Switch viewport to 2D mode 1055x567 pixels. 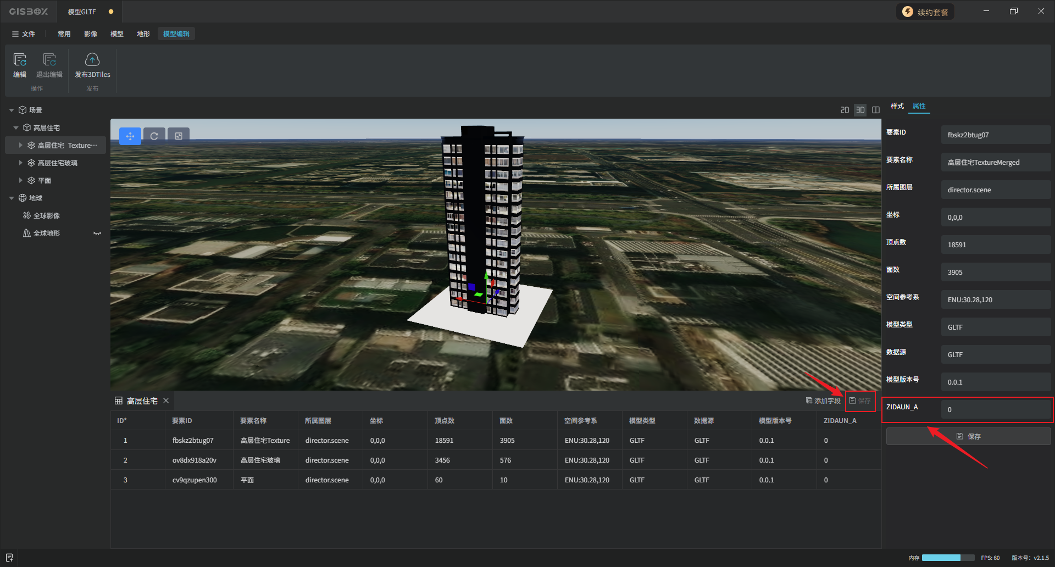(845, 110)
